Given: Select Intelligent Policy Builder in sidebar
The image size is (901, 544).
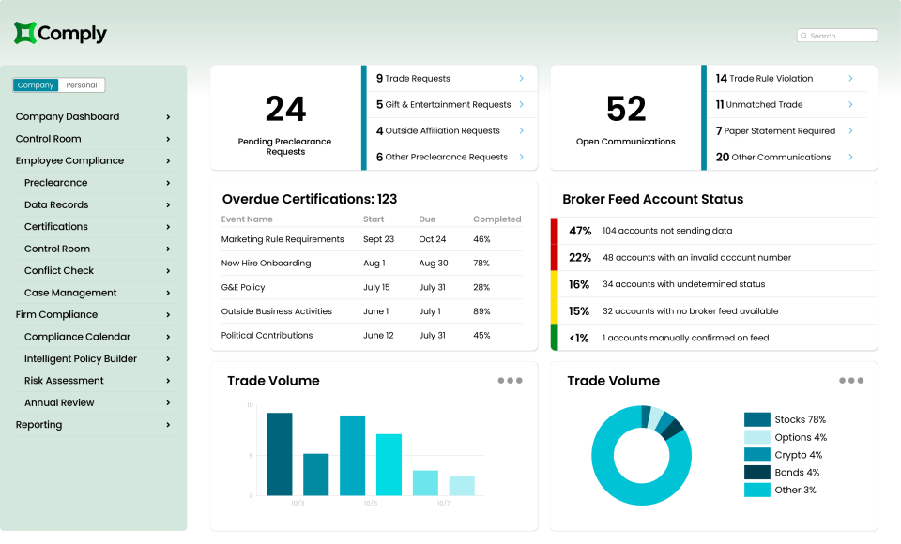Looking at the screenshot, I should coord(81,358).
